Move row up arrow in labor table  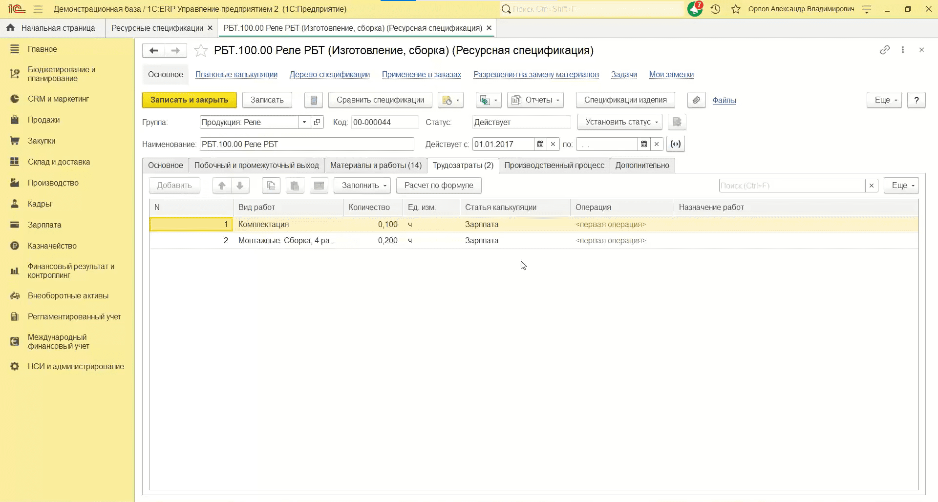pyautogui.click(x=222, y=186)
